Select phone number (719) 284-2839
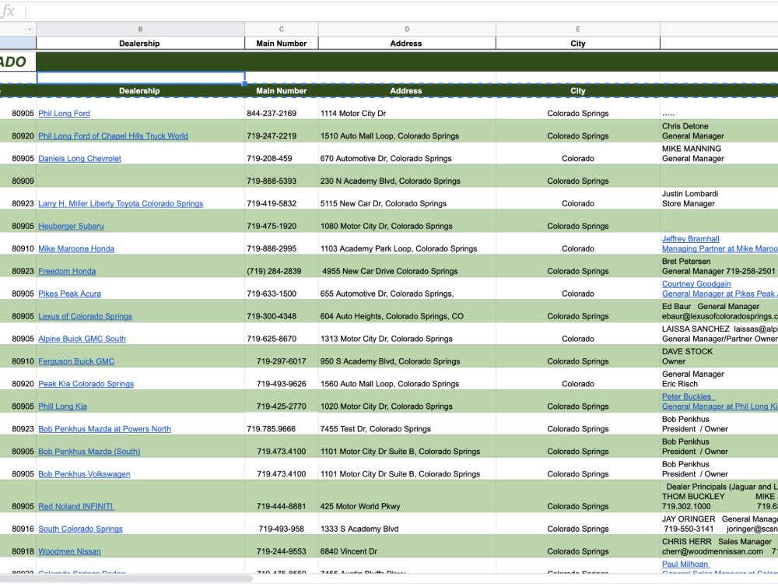 point(274,271)
